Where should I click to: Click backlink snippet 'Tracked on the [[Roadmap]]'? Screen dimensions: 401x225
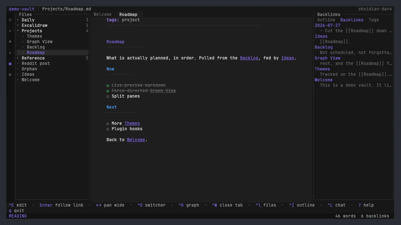[356, 74]
